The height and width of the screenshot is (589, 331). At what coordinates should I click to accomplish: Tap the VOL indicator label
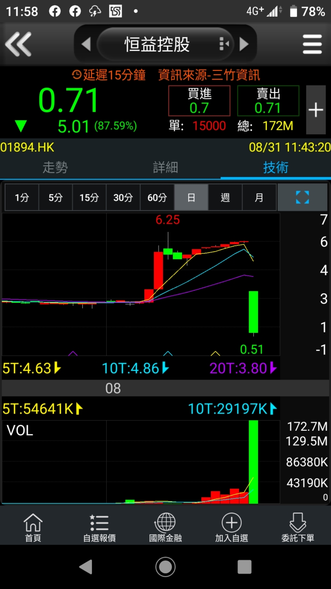(20, 431)
